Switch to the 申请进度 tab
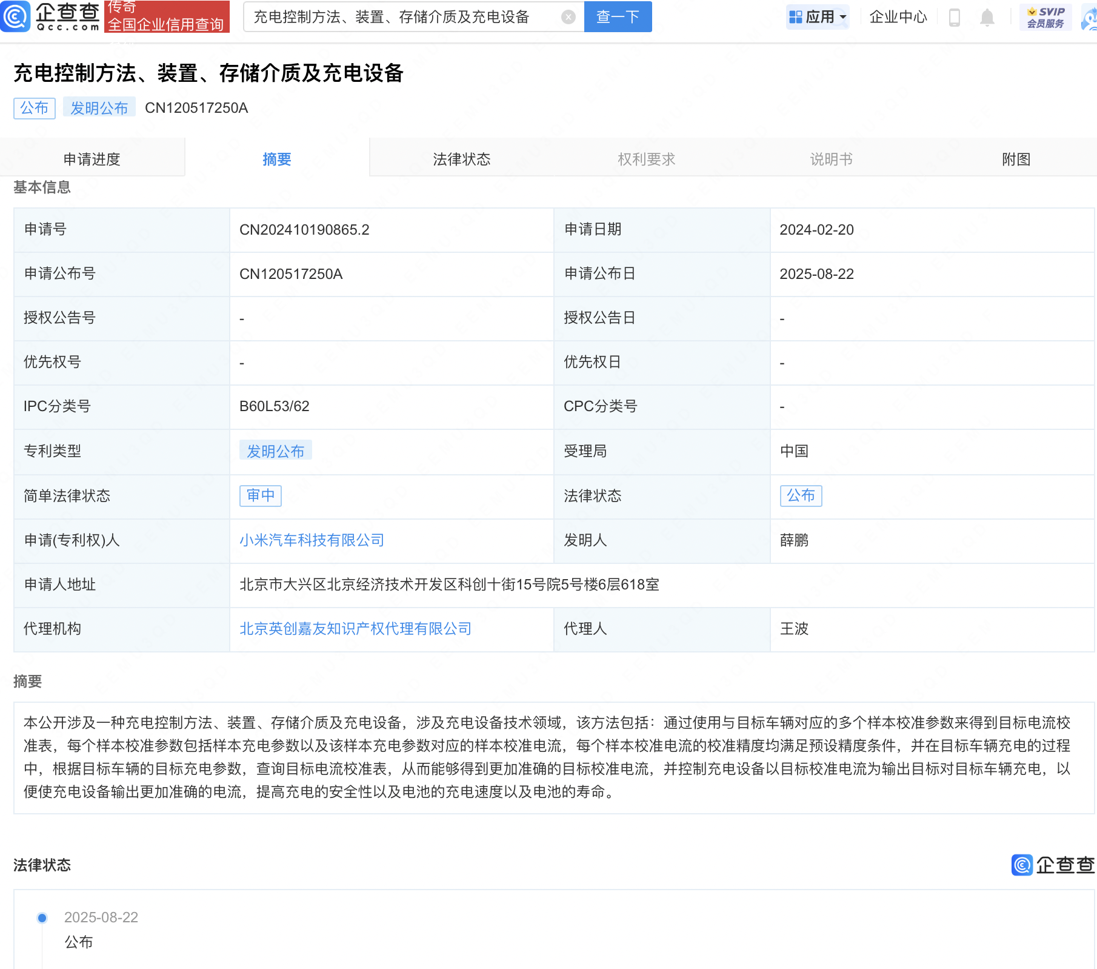Screen dimensions: 1097x969 click(92, 159)
